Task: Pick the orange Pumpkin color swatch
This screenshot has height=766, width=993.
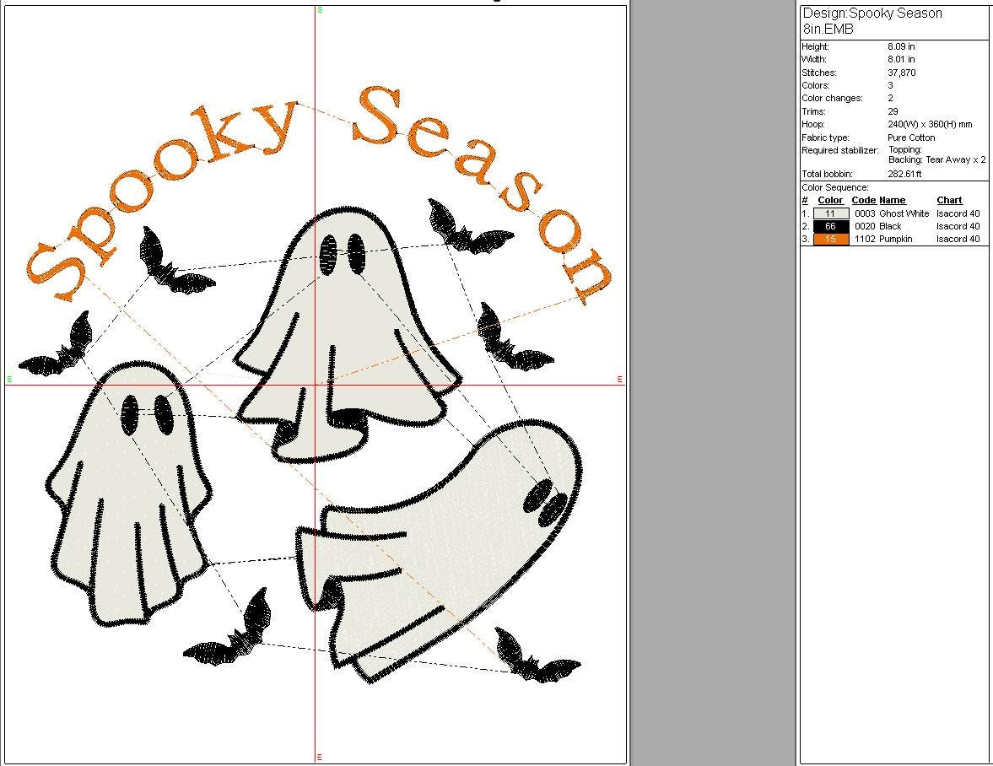Action: point(831,239)
